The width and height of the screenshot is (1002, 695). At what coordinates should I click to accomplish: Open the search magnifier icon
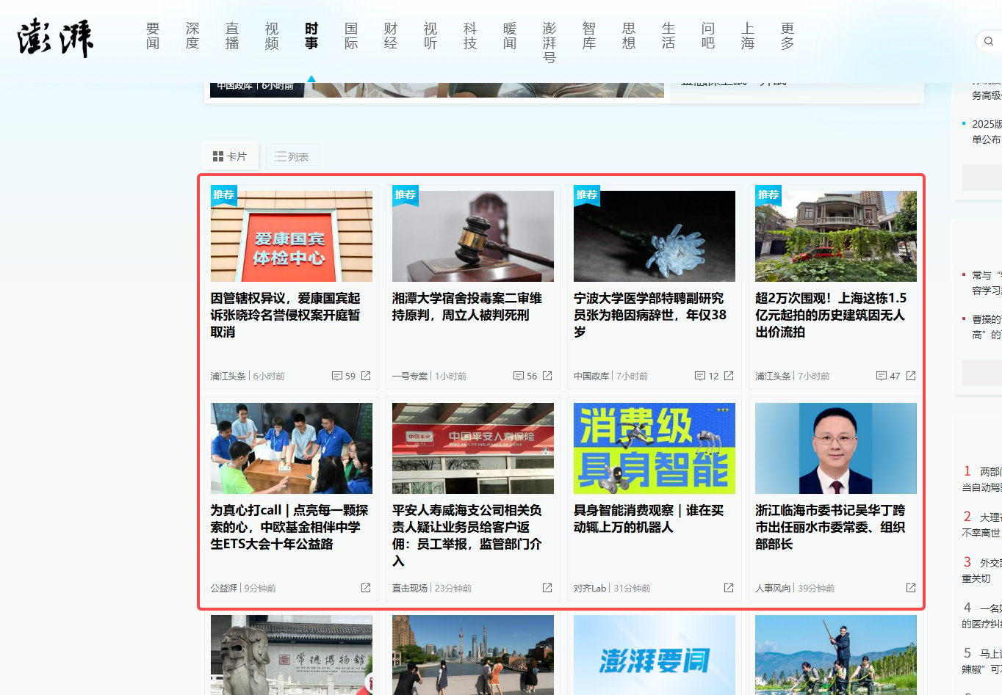pyautogui.click(x=988, y=42)
